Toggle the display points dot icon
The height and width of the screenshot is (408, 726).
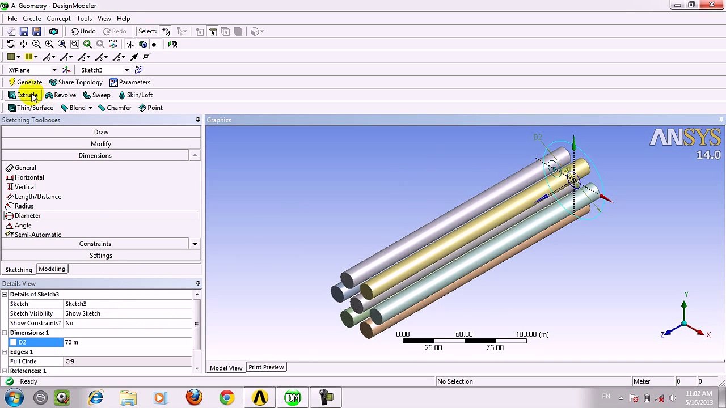pyautogui.click(x=154, y=44)
